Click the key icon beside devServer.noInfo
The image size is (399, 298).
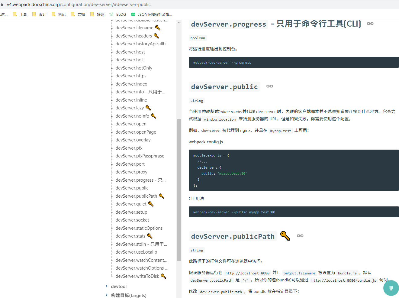pos(153,116)
